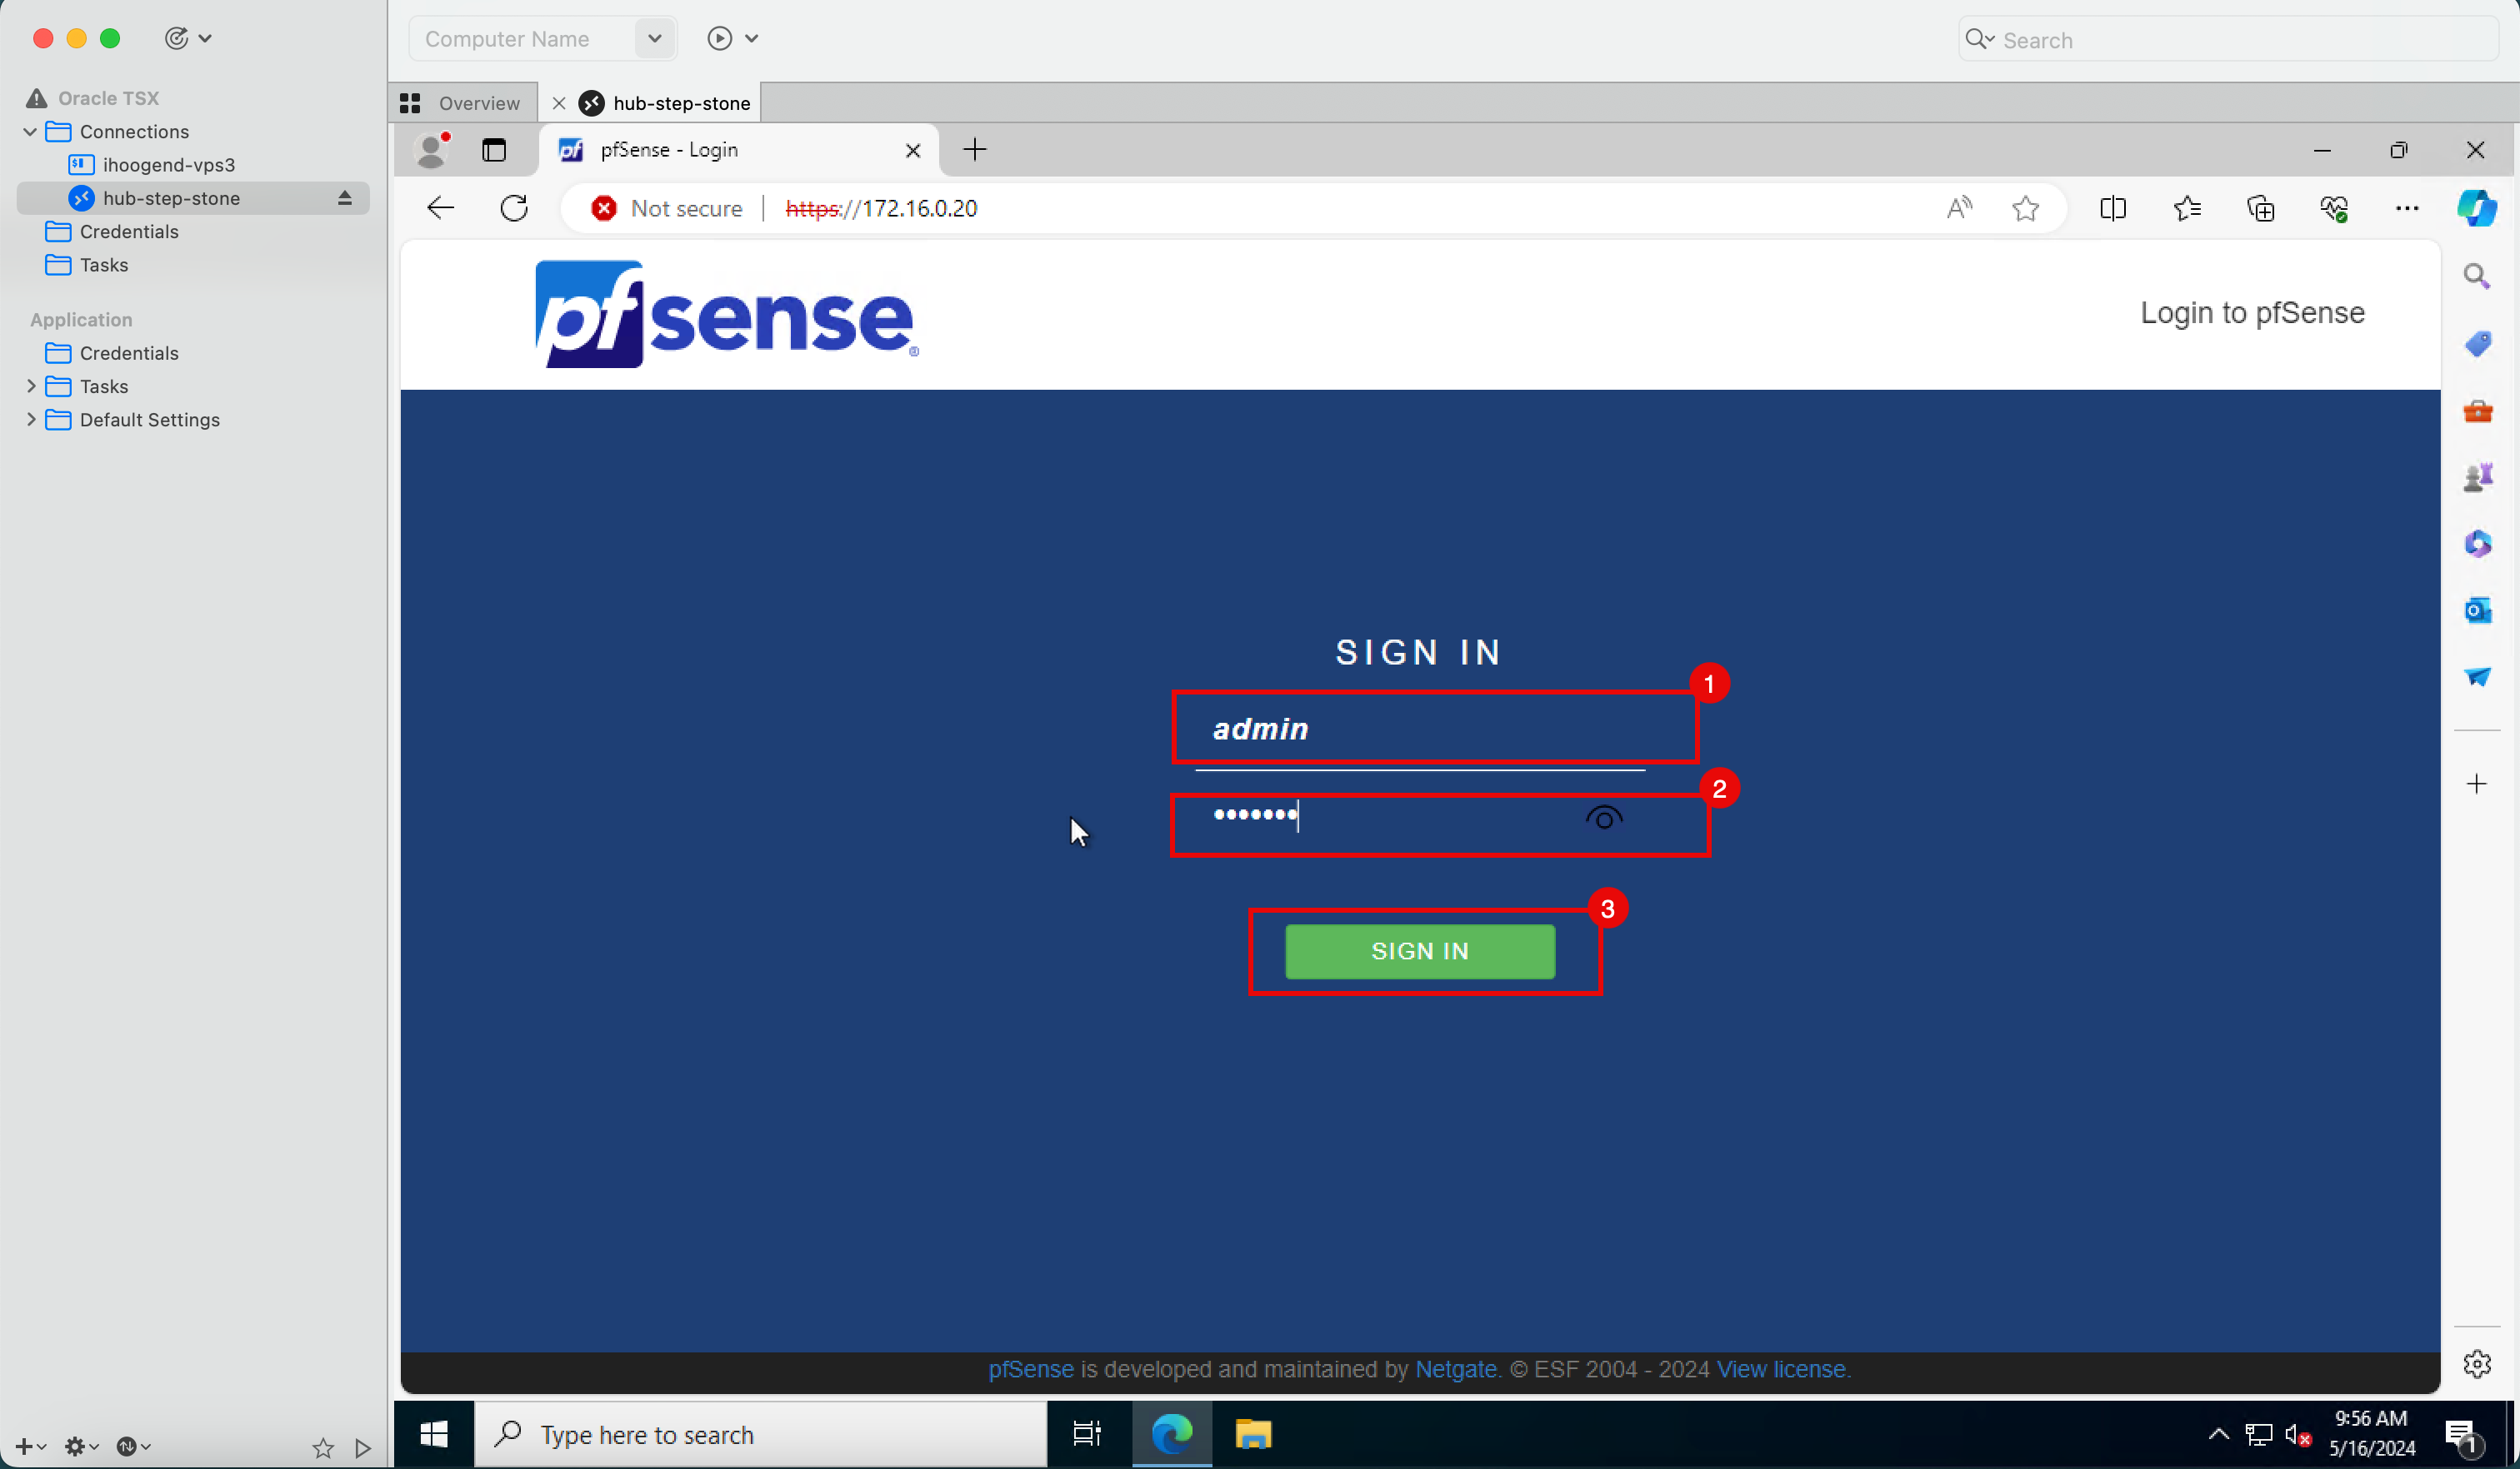Click the Outlook icon in Edge sidebar
Screen dimensions: 2520x1469
point(2477,610)
